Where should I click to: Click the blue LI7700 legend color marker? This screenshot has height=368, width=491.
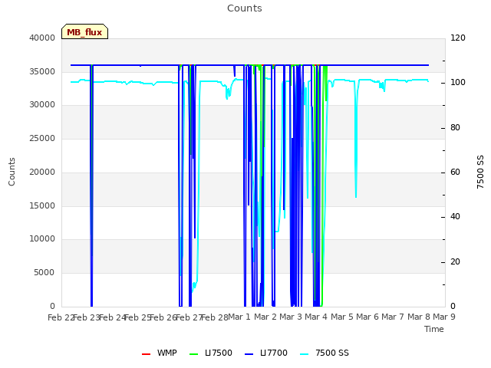[249, 354]
